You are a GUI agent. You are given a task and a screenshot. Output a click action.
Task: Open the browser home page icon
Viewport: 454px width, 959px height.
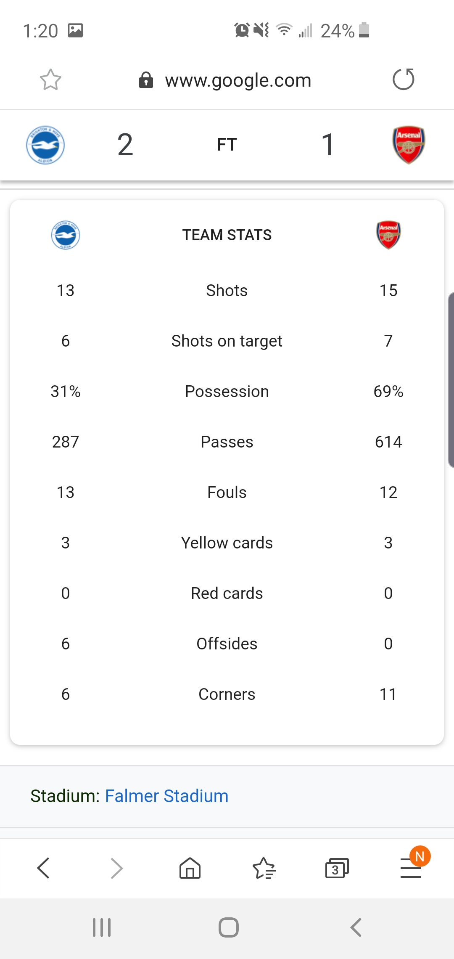pos(190,868)
